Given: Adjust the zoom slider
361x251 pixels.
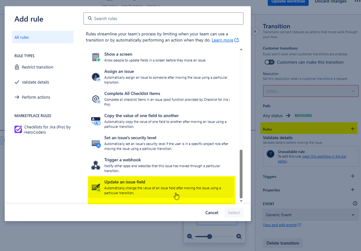Looking at the screenshot, I should click(210, 237).
